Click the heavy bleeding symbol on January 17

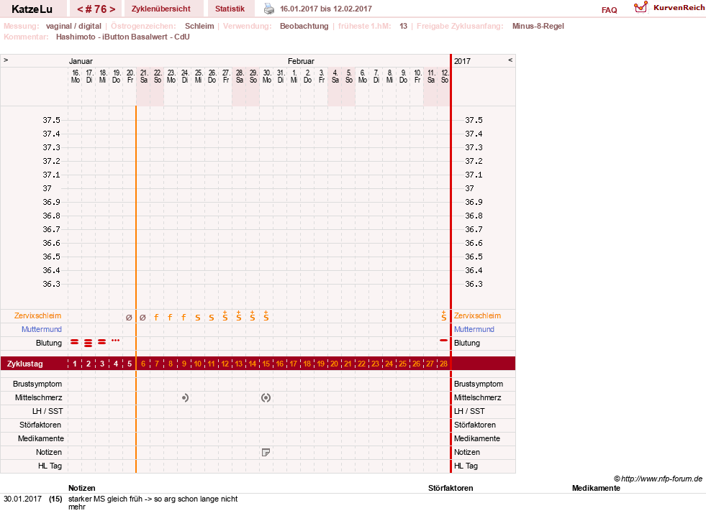click(89, 343)
